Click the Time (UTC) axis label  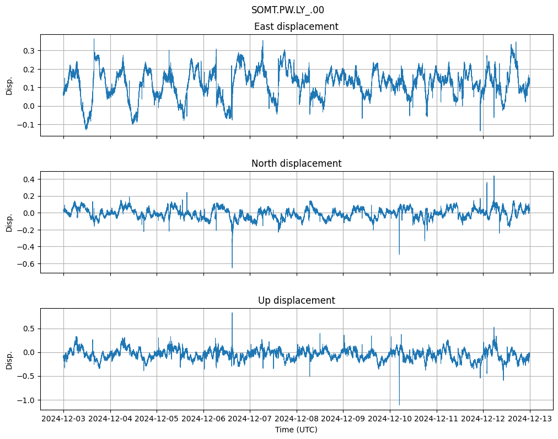point(296,430)
